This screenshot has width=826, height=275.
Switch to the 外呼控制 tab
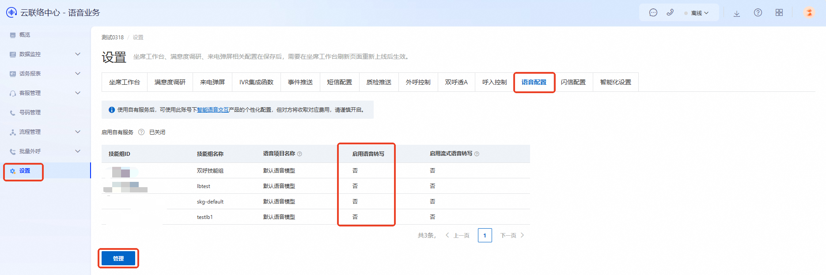pyautogui.click(x=418, y=82)
